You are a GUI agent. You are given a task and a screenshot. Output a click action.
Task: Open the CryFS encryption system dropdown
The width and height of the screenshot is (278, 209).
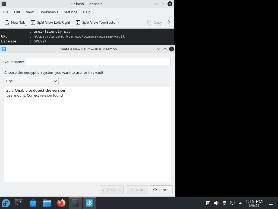click(x=31, y=81)
